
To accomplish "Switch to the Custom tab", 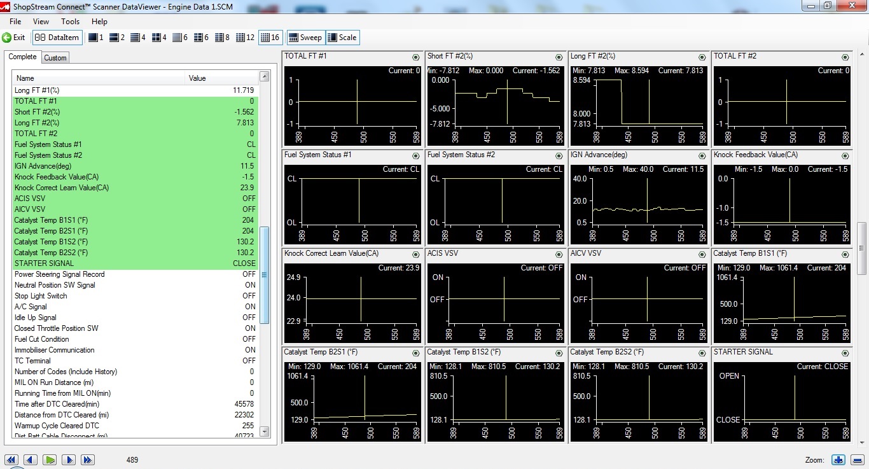I will pos(55,58).
